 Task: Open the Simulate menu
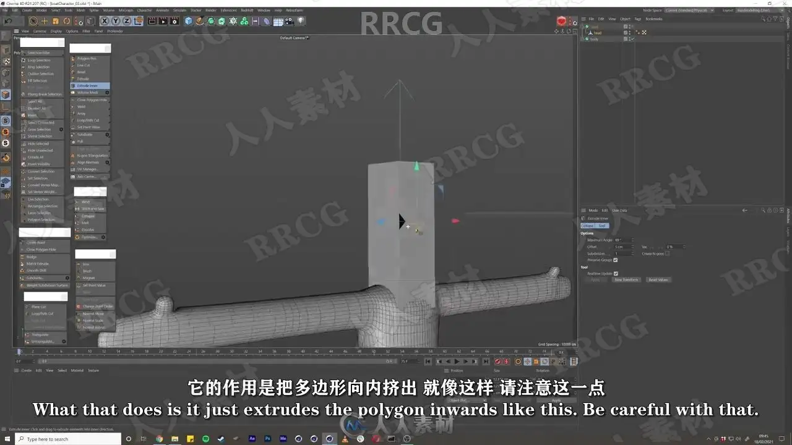[179, 10]
